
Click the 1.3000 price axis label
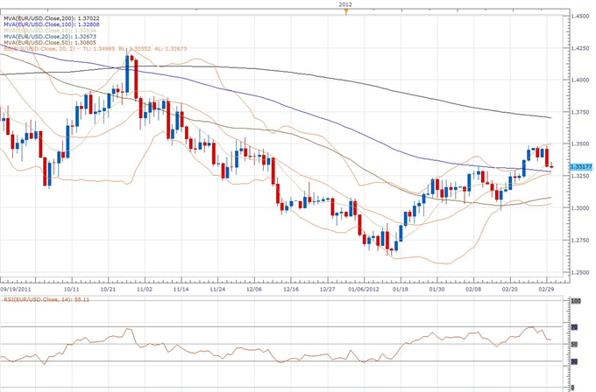point(579,208)
